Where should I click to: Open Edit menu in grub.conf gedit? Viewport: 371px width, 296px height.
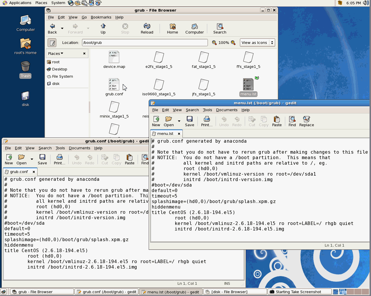[x=18, y=148]
